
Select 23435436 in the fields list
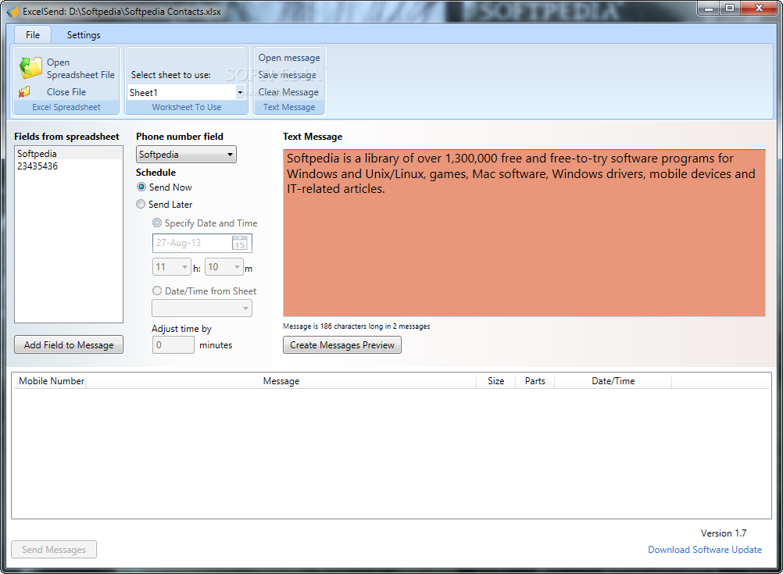pos(69,166)
